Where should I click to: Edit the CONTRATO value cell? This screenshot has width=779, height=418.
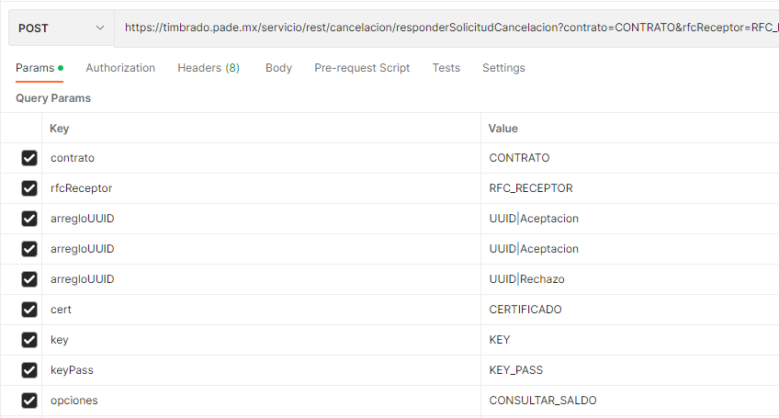click(x=629, y=158)
